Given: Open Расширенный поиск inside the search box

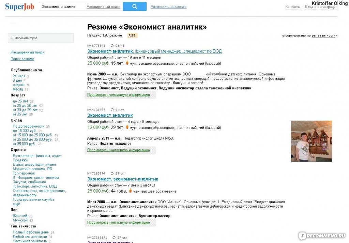Looking at the screenshot, I should pyautogui.click(x=104, y=7).
